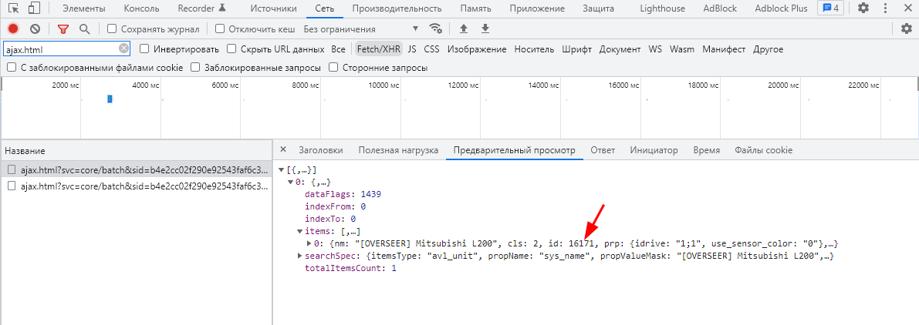919x325 pixels.
Task: Open the Adblock Plus panel tab
Action: [x=782, y=8]
